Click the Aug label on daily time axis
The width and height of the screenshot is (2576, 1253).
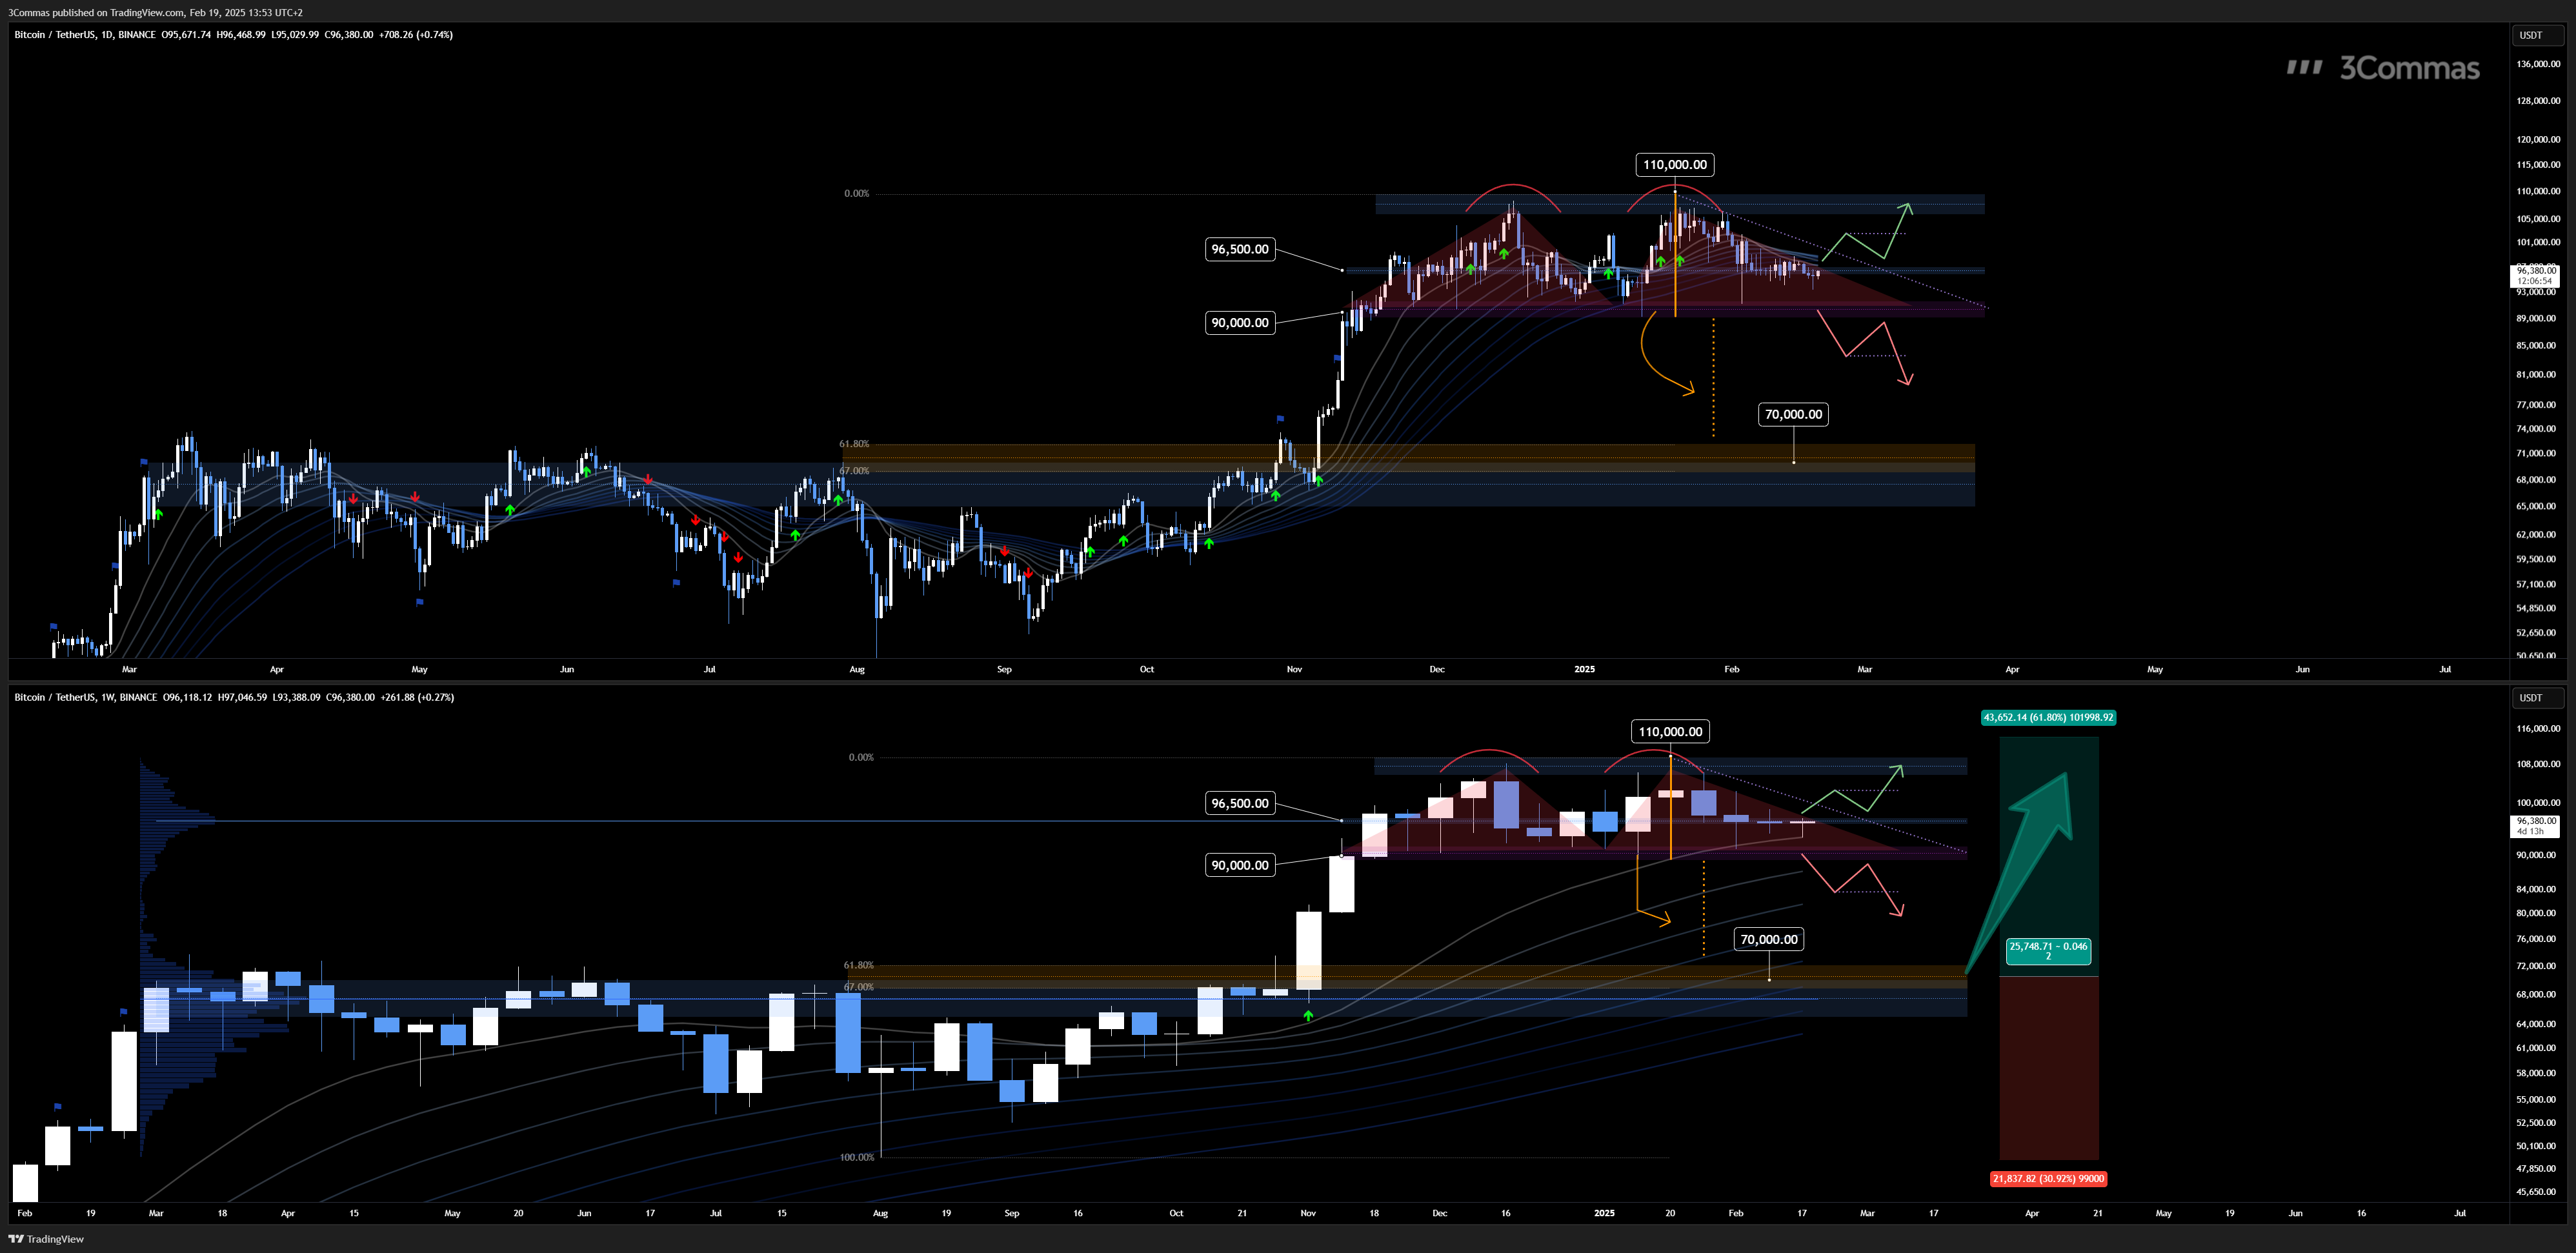pos(857,670)
